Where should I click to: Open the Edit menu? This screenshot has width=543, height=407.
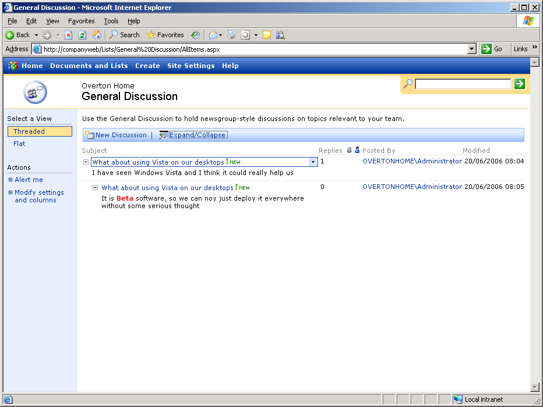pyautogui.click(x=31, y=21)
